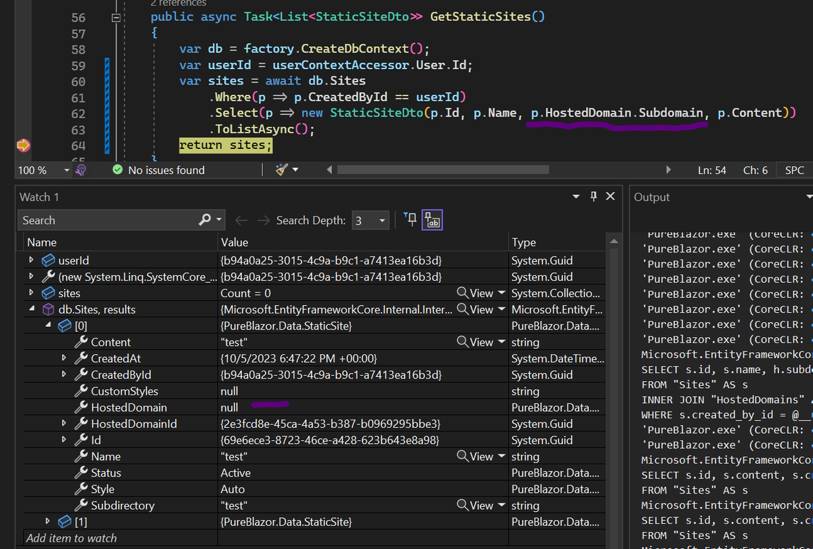Click the green No issues found checkmark
This screenshot has width=813, height=549.
click(118, 170)
